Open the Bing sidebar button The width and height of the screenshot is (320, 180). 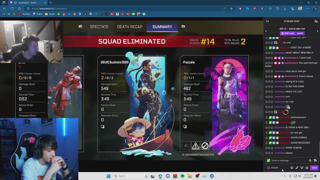(x=315, y=8)
